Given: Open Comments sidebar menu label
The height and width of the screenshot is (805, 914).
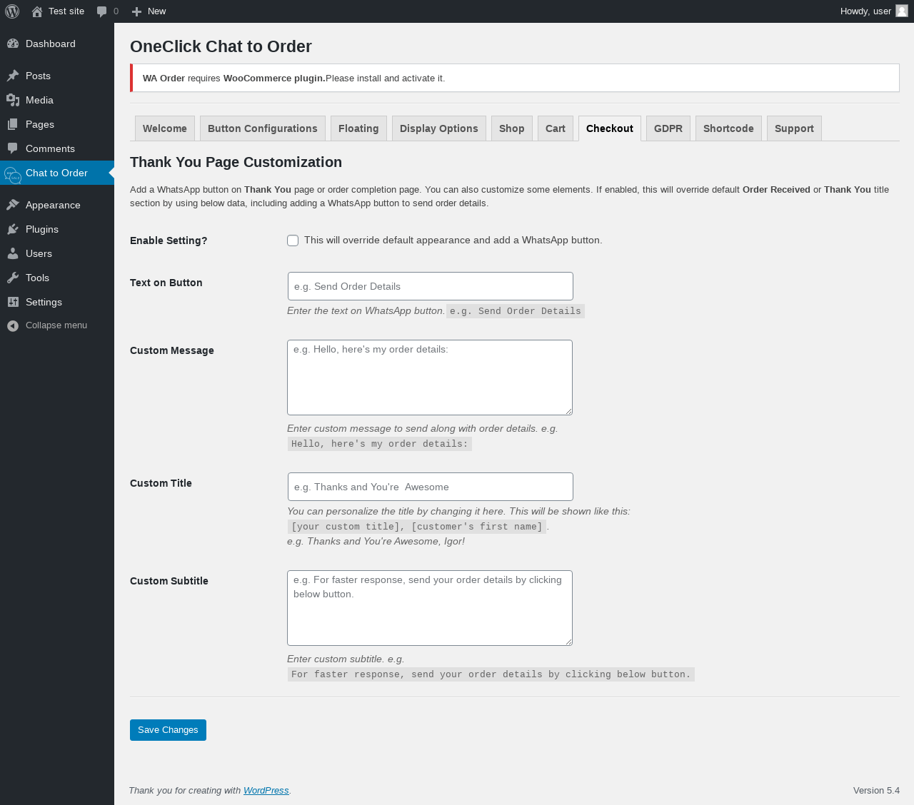Looking at the screenshot, I should point(50,148).
